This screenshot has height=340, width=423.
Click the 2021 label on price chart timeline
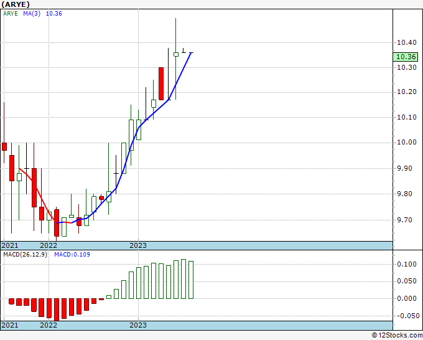10,245
